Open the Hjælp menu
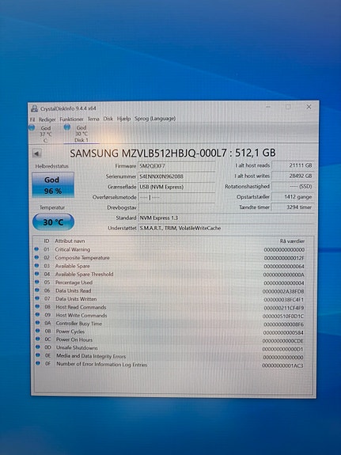341x455 pixels. [x=123, y=119]
